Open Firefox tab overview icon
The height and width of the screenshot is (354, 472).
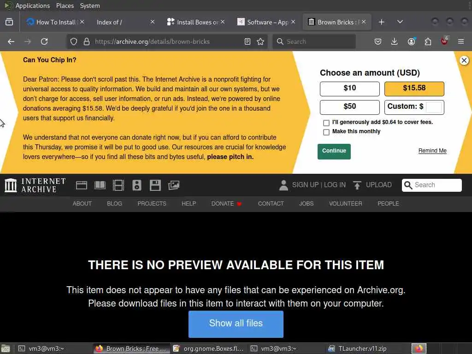(9, 22)
